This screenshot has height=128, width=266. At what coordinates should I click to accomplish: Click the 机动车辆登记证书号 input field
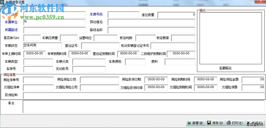(173, 46)
